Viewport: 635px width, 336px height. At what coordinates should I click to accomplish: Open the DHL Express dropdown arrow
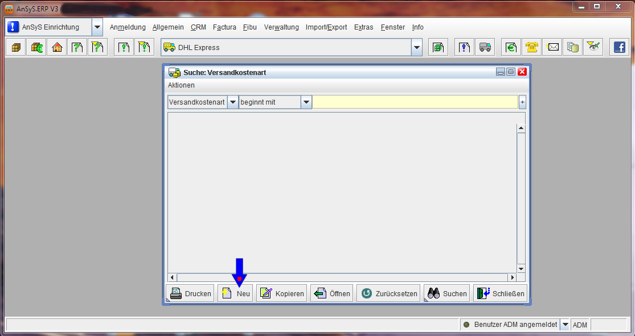pyautogui.click(x=417, y=48)
